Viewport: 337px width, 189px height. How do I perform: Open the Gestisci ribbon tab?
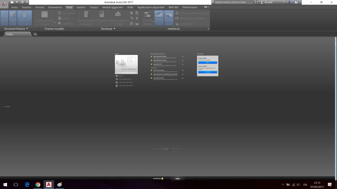tap(81, 7)
